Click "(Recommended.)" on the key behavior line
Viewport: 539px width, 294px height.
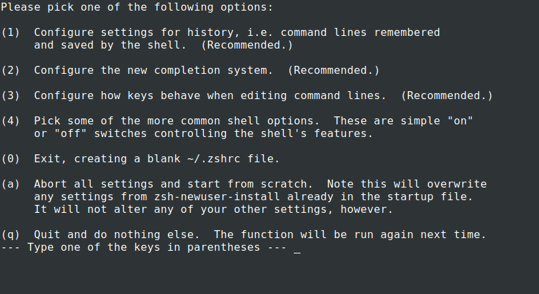[x=447, y=95]
